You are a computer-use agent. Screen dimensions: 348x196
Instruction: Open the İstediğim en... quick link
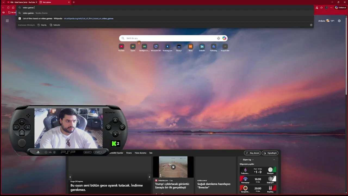[x=144, y=48]
